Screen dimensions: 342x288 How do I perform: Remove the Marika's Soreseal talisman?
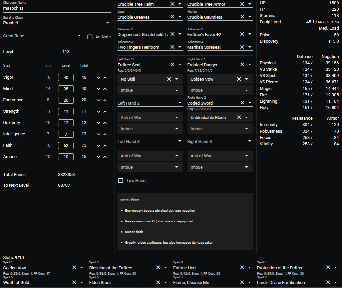tap(242, 47)
